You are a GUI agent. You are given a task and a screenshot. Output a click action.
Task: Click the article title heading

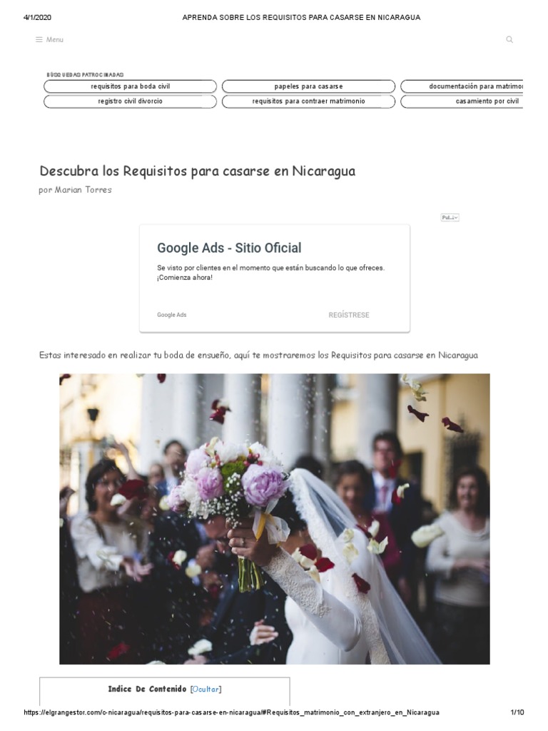(x=197, y=171)
